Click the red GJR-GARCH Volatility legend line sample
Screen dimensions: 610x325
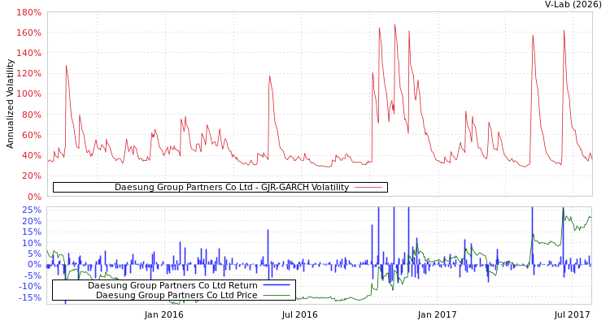point(368,188)
